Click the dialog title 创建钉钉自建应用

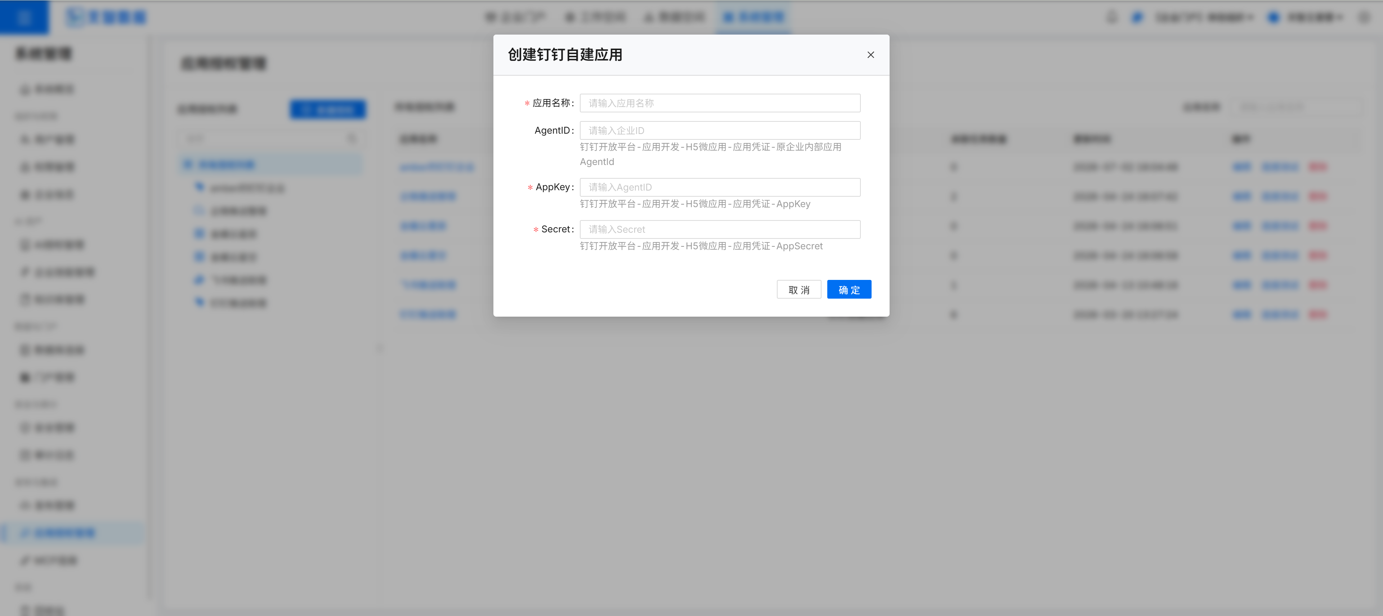(x=565, y=55)
